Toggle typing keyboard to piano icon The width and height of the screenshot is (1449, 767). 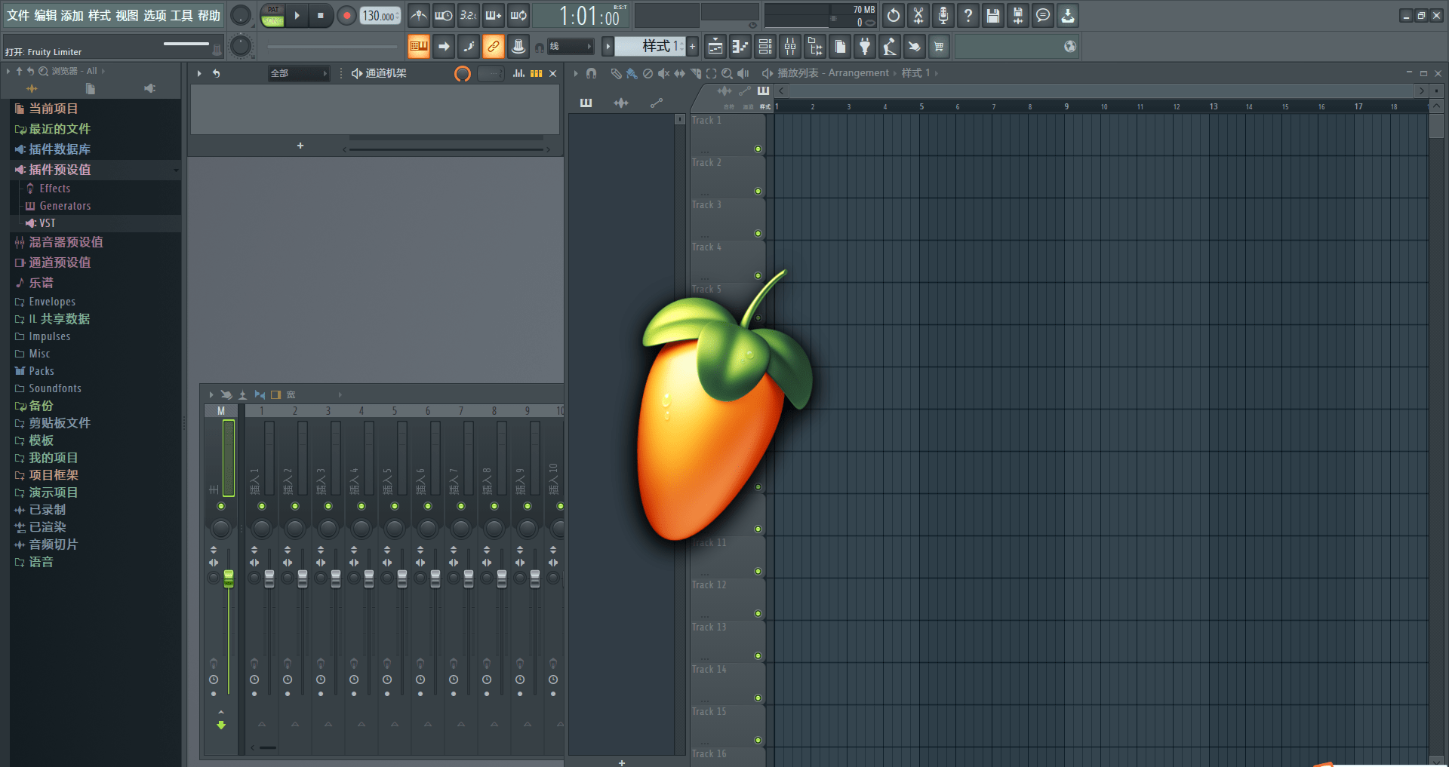point(418,47)
